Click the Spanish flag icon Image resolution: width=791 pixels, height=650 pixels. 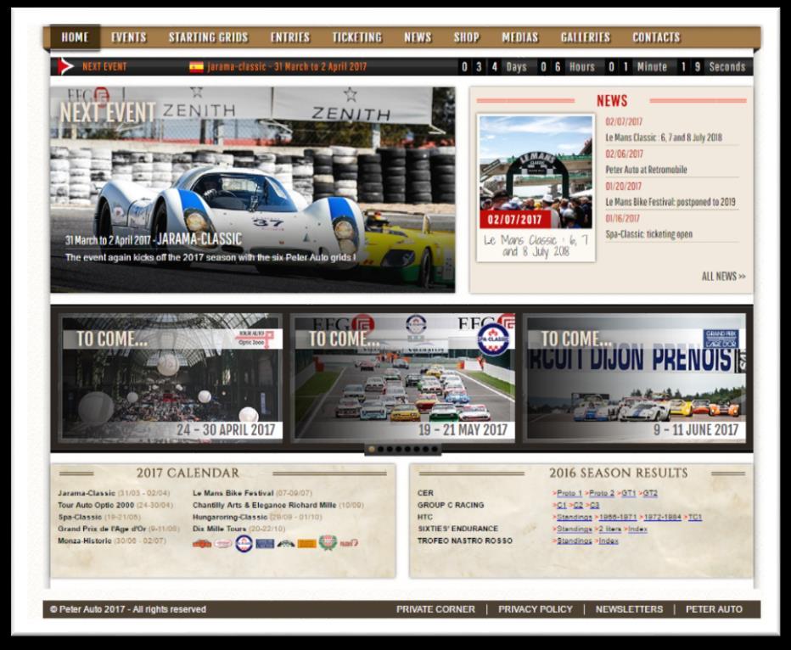click(x=196, y=66)
